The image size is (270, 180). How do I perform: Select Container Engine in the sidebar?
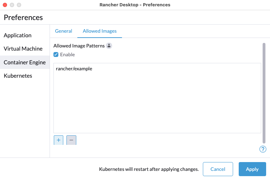(25, 62)
